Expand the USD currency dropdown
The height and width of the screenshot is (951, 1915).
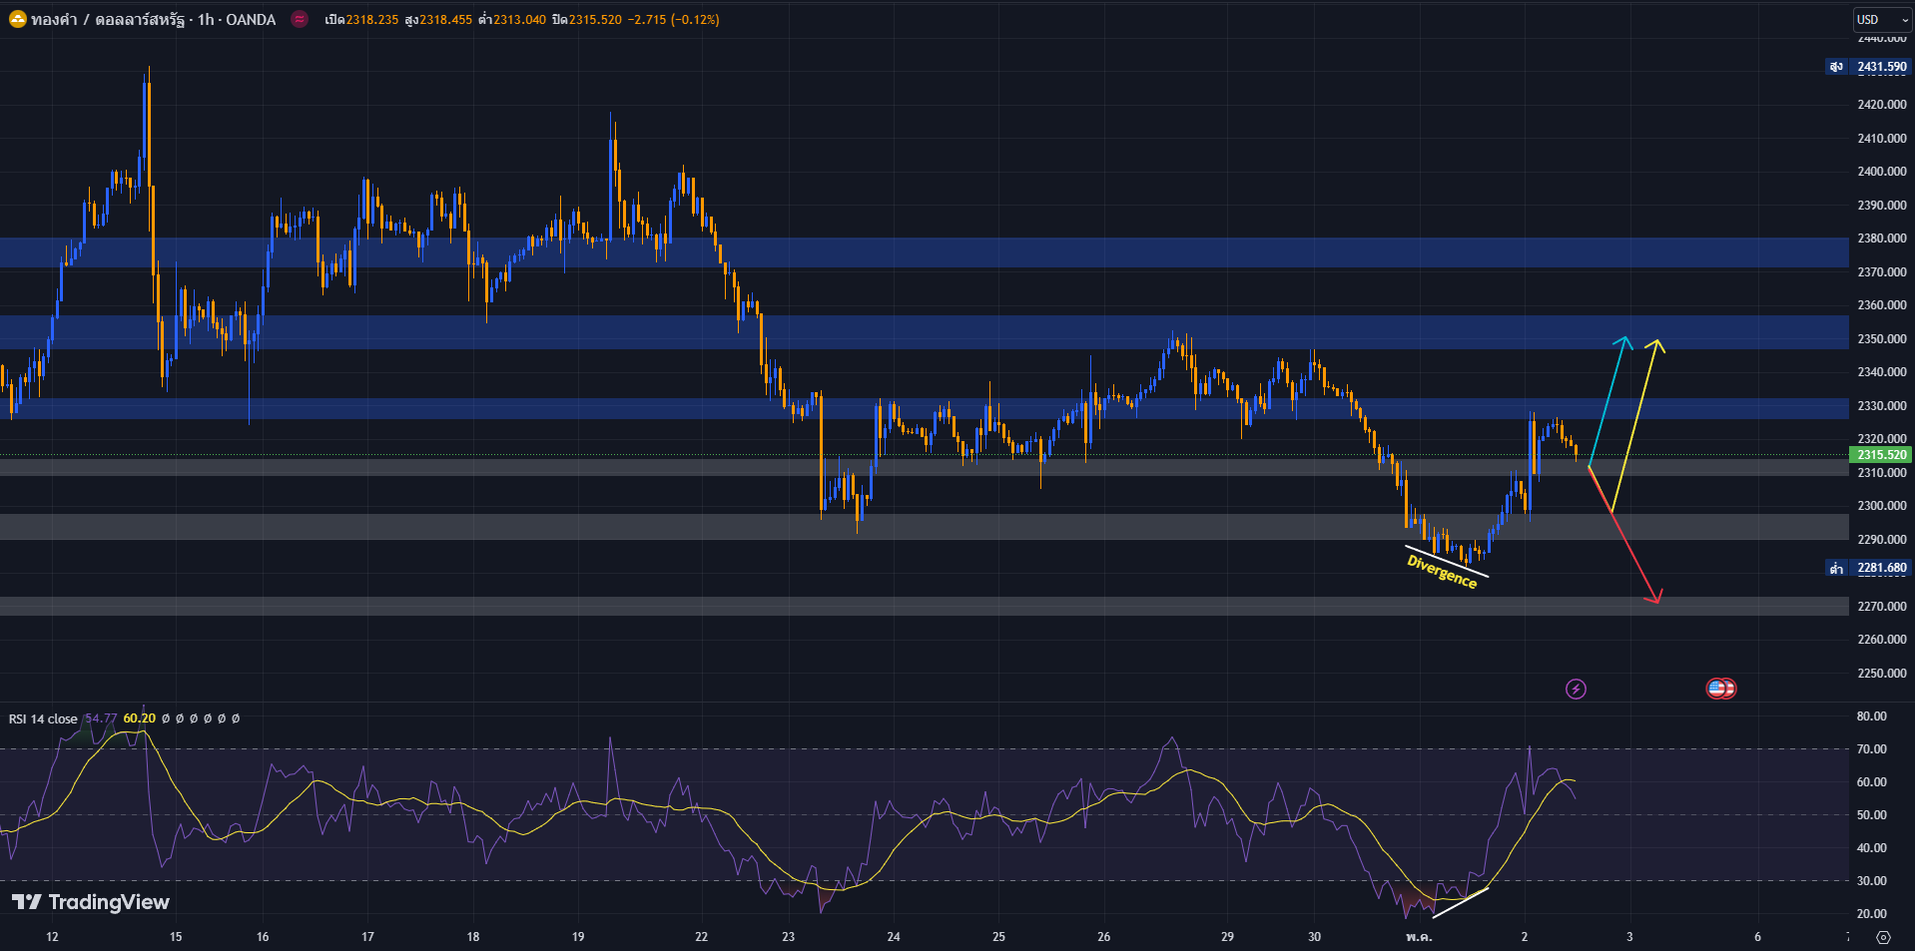1881,19
